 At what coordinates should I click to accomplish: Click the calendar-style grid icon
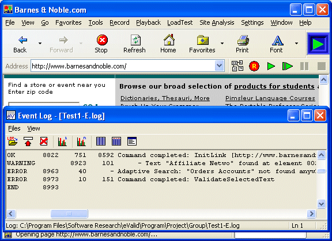pos(116,141)
